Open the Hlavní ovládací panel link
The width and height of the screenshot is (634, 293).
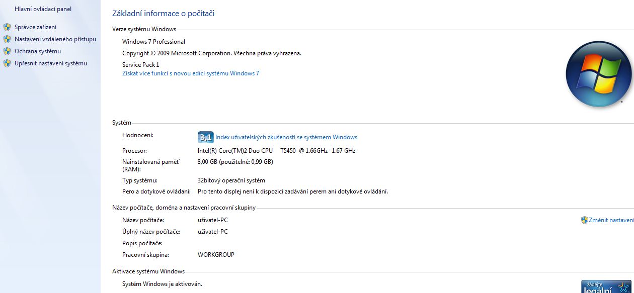point(43,9)
